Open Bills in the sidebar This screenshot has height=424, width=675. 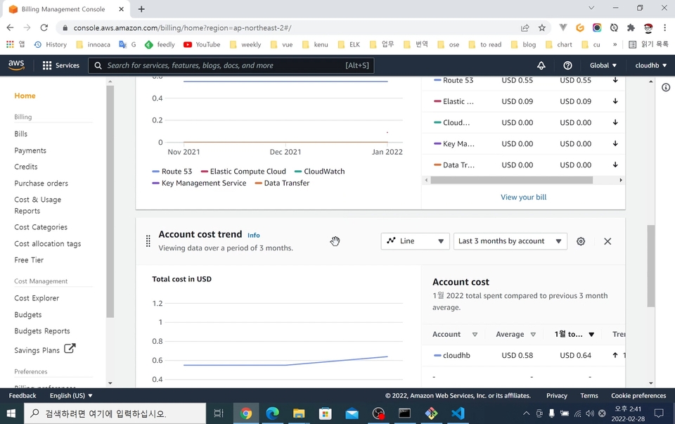coord(20,134)
